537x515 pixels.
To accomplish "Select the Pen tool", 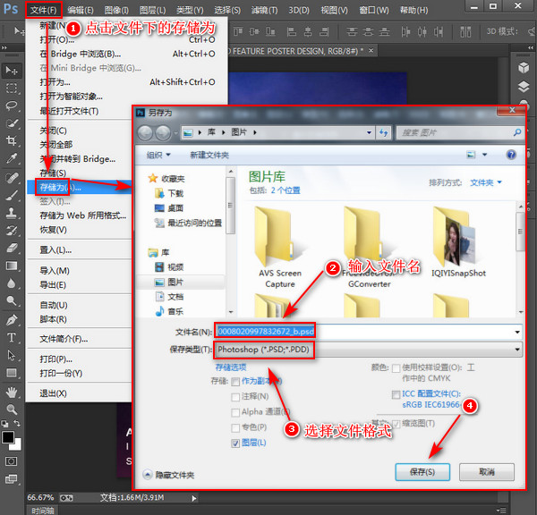I will point(12,320).
